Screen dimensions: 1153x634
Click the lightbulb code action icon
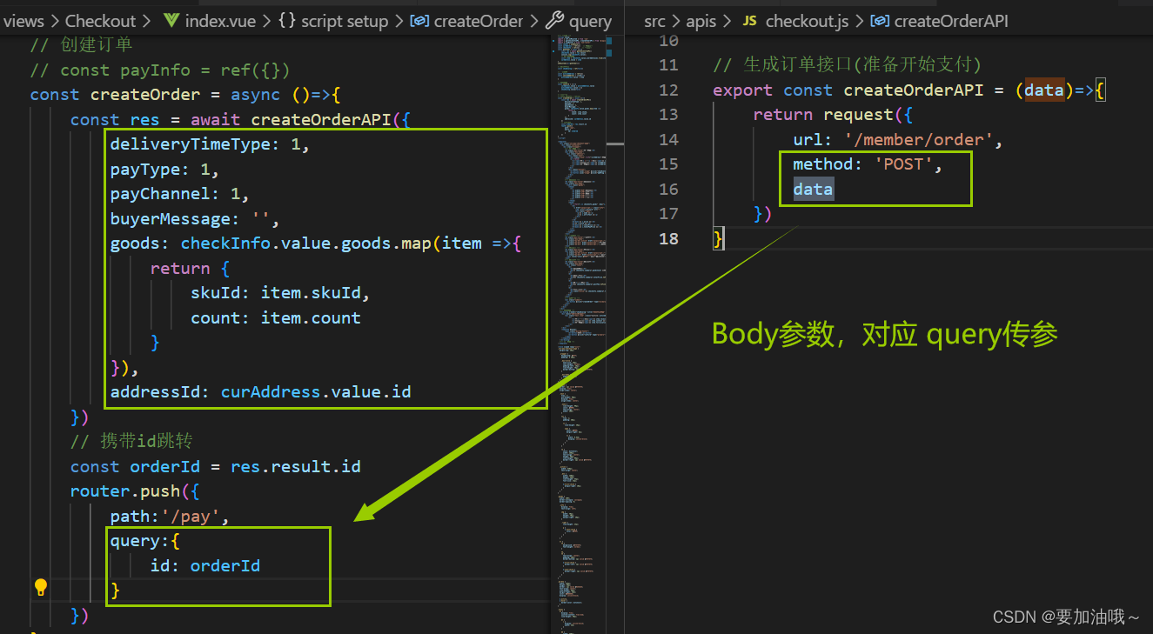40,586
